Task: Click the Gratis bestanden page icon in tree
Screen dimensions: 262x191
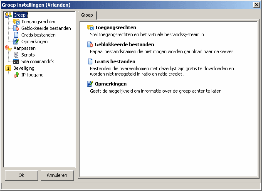Action: click(x=16, y=35)
